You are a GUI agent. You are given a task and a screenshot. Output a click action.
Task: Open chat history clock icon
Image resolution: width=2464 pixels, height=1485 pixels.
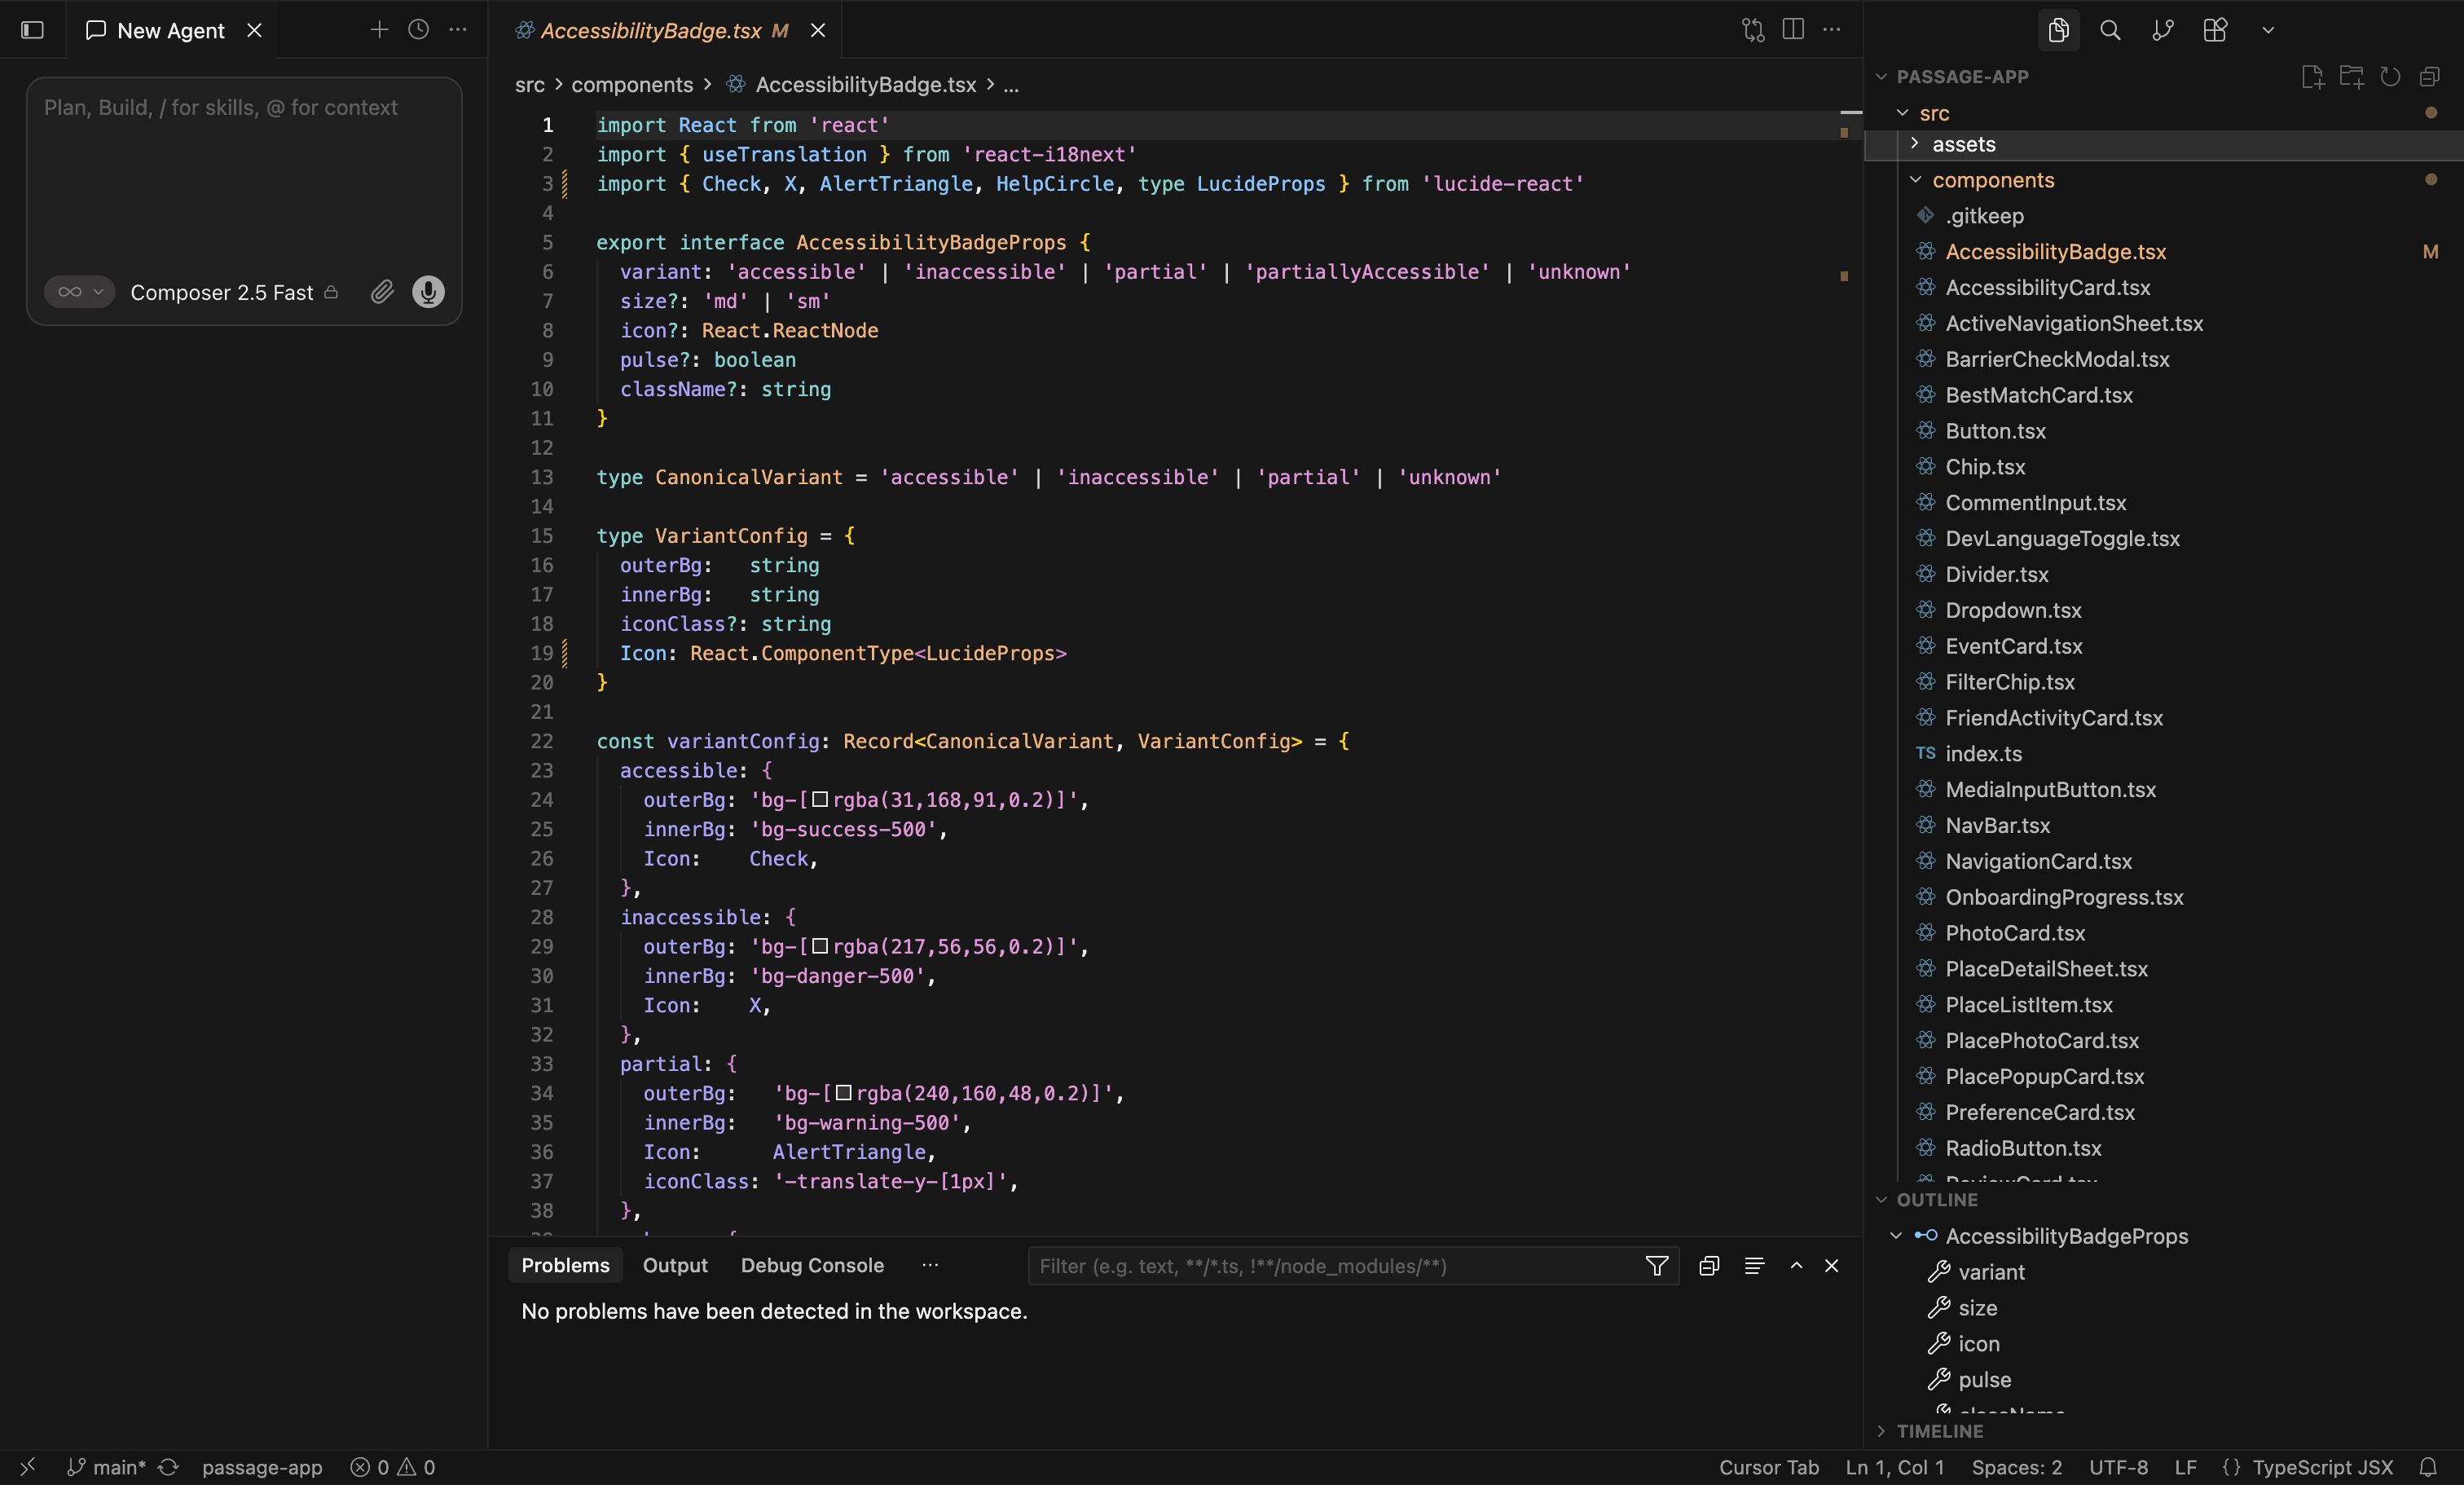418,30
